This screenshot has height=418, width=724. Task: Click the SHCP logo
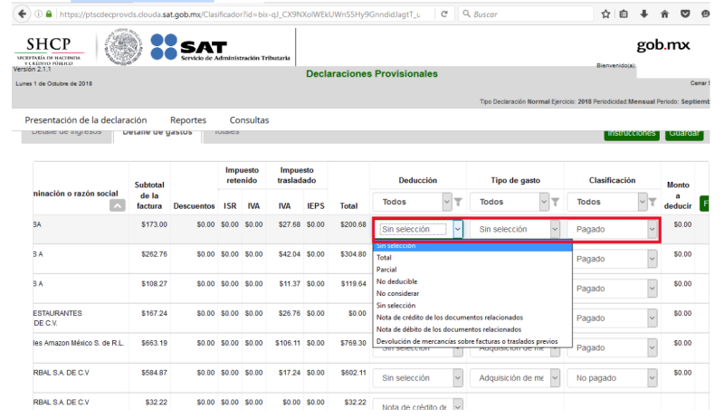[49, 50]
